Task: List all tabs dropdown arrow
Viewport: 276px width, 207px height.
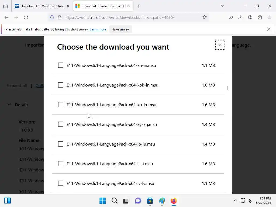Action: 223,6
